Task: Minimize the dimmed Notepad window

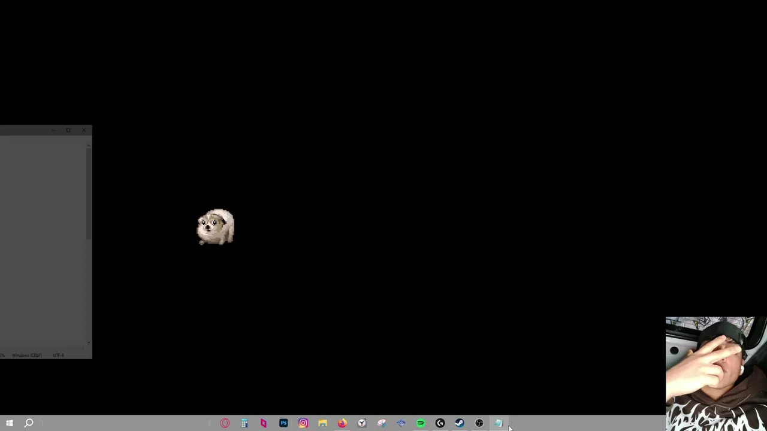Action: coord(53,130)
